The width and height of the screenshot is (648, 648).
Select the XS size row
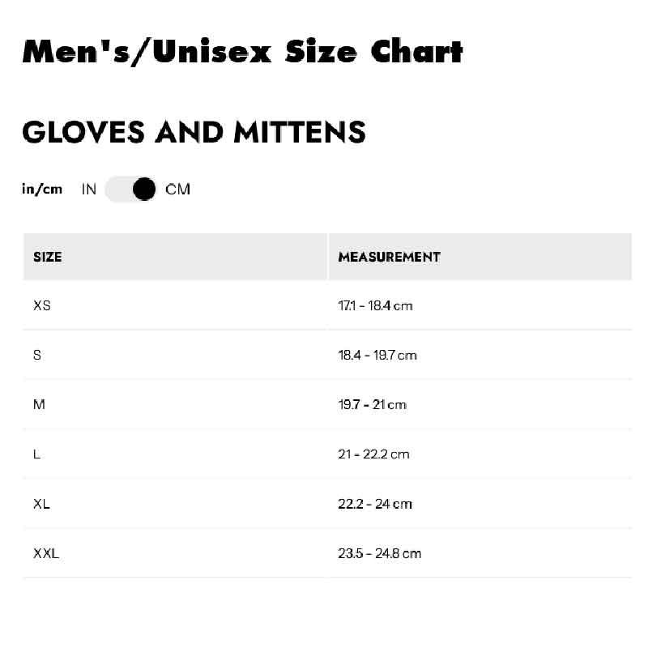pyautogui.click(x=42, y=306)
